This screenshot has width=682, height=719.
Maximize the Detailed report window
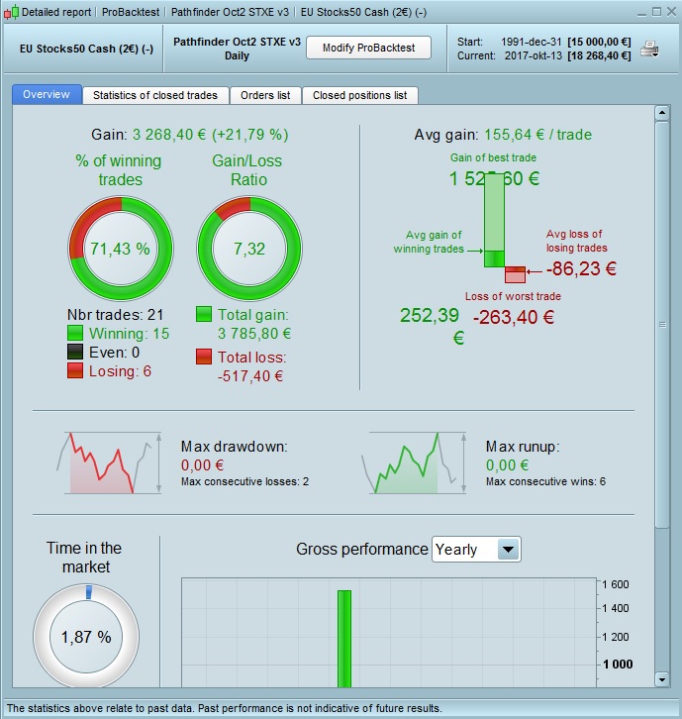[656, 12]
